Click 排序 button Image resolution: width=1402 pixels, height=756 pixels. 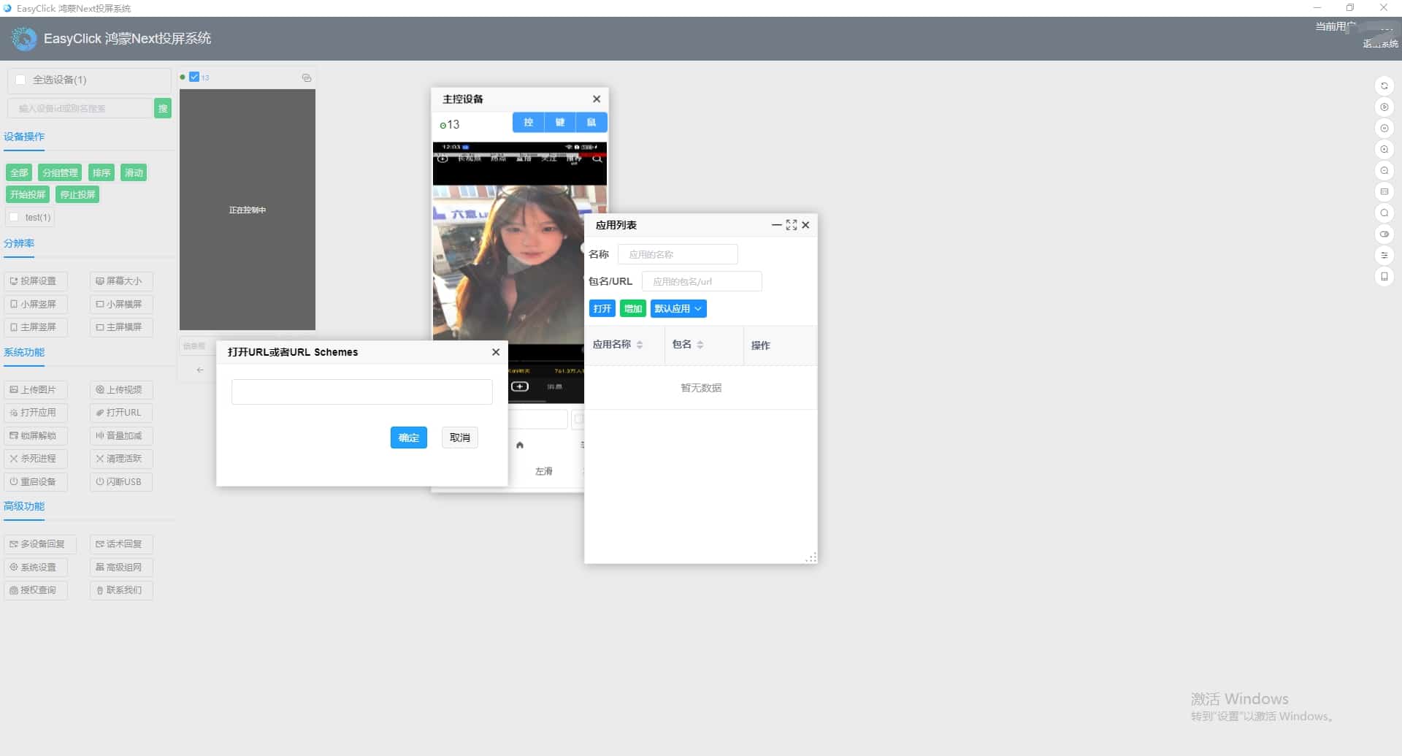[101, 173]
